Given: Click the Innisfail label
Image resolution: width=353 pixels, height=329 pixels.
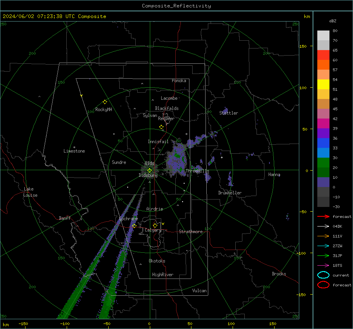Looking at the screenshot, I should 158,142.
